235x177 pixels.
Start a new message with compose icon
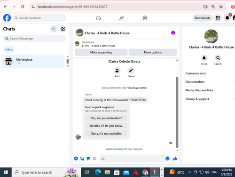pos(63,29)
